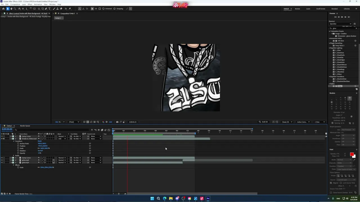Hide layer 1 Comp 1.mov eye
Image resolution: width=360 pixels, height=202 pixels.
(2, 136)
